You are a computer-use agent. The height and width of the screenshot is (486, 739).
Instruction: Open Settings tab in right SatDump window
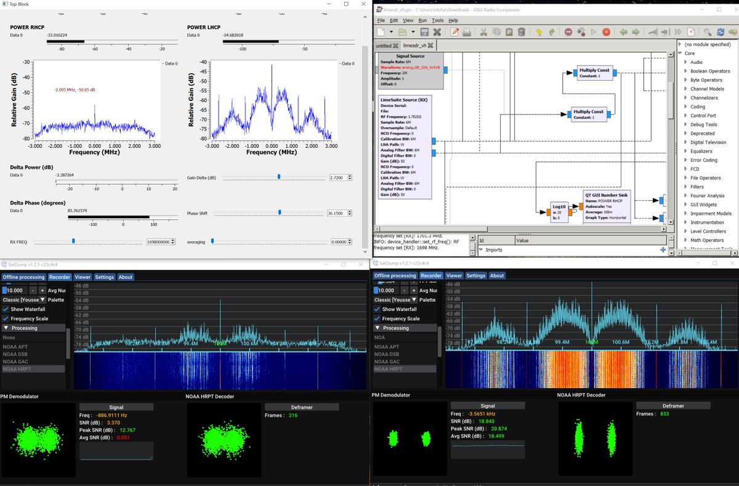point(476,276)
